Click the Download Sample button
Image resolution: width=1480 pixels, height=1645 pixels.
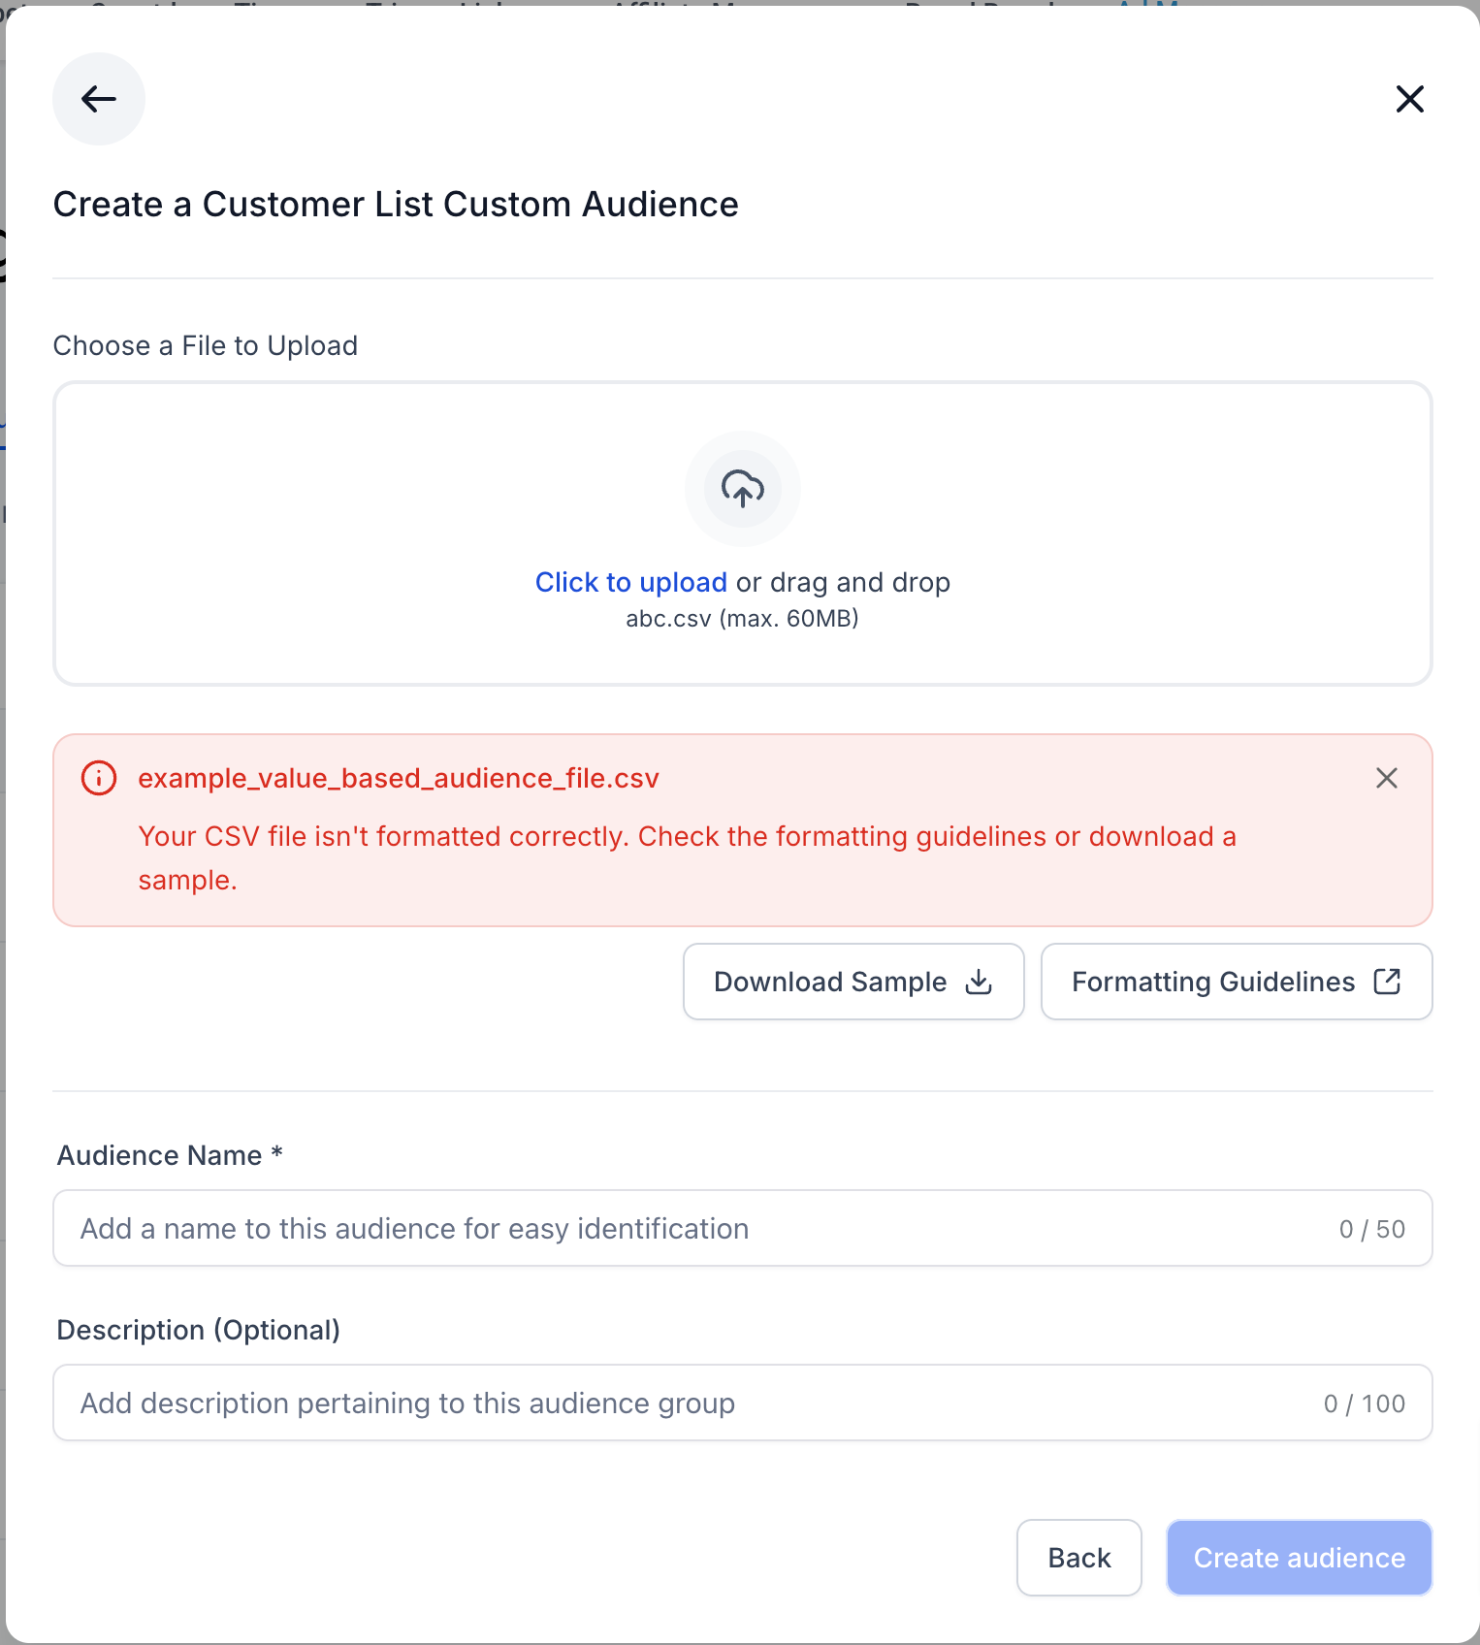pyautogui.click(x=853, y=982)
